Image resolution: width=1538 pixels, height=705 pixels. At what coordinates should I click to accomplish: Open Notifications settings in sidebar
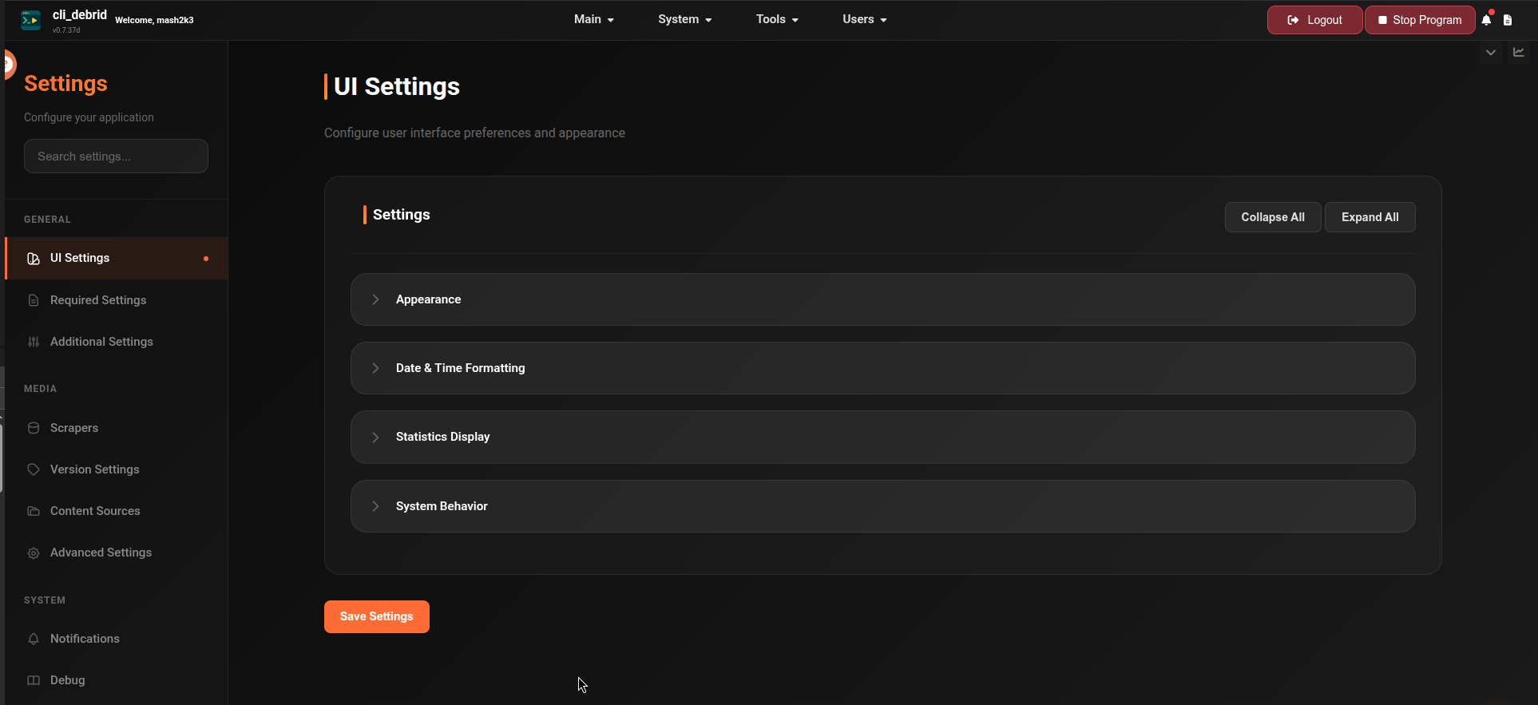(117, 639)
